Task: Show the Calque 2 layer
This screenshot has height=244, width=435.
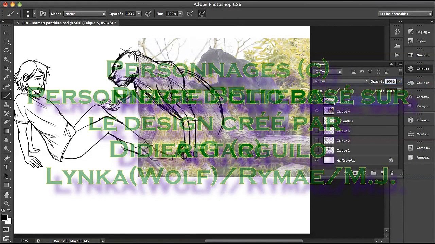Action: [317, 141]
